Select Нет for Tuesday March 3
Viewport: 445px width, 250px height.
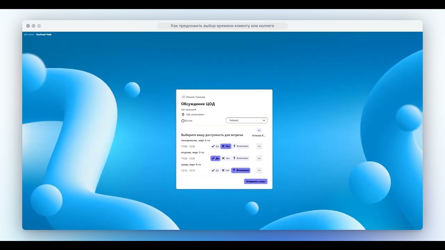(226, 158)
